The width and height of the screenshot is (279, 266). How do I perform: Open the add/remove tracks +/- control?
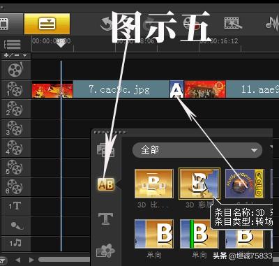15,56
